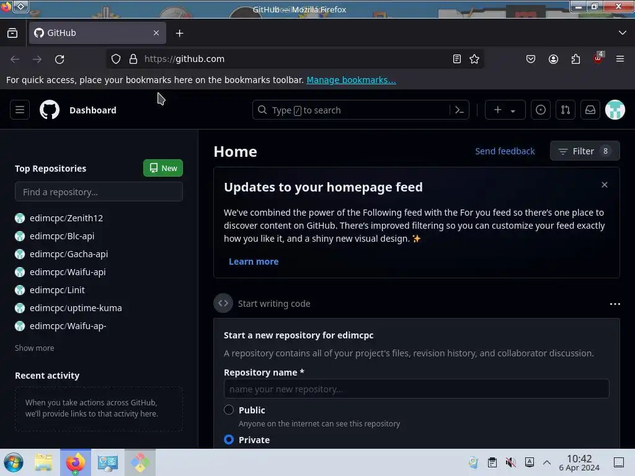This screenshot has height=476, width=635.
Task: Open the Notifications inbox icon
Action: tap(590, 110)
